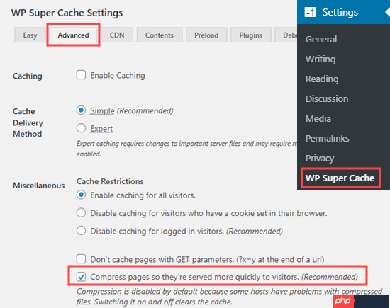The image size is (390, 308).
Task: Uncheck Compress pages checkbox
Action: [81, 276]
